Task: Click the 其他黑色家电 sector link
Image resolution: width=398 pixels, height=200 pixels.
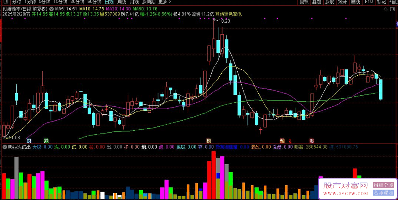Action: [x=228, y=14]
